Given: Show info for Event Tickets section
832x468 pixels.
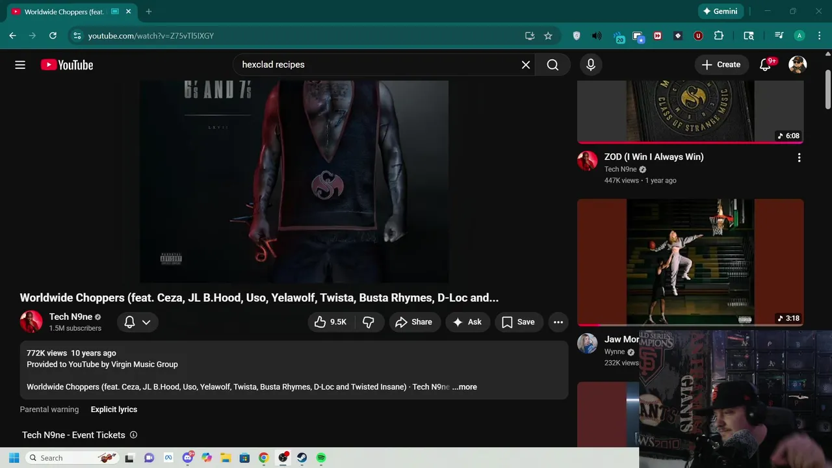Looking at the screenshot, I should pyautogui.click(x=133, y=435).
